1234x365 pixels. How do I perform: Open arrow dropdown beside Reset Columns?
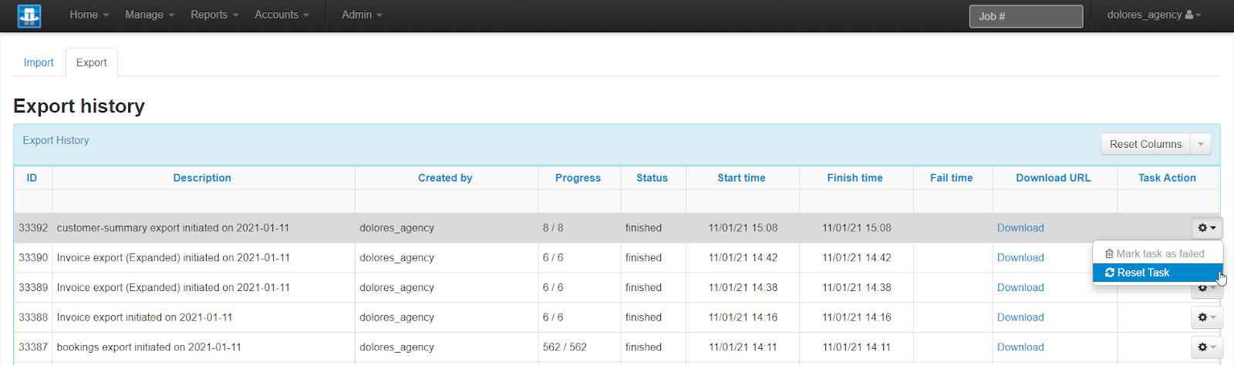1201,144
